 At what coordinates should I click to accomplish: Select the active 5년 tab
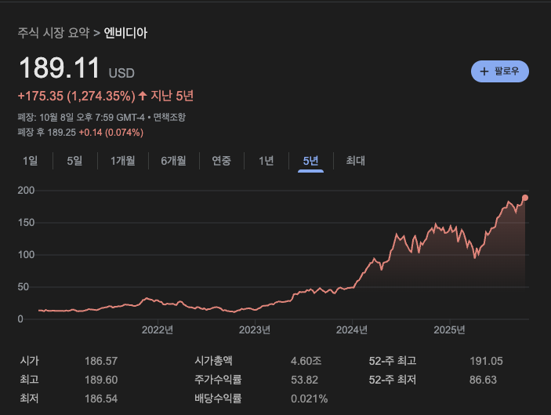click(x=310, y=161)
